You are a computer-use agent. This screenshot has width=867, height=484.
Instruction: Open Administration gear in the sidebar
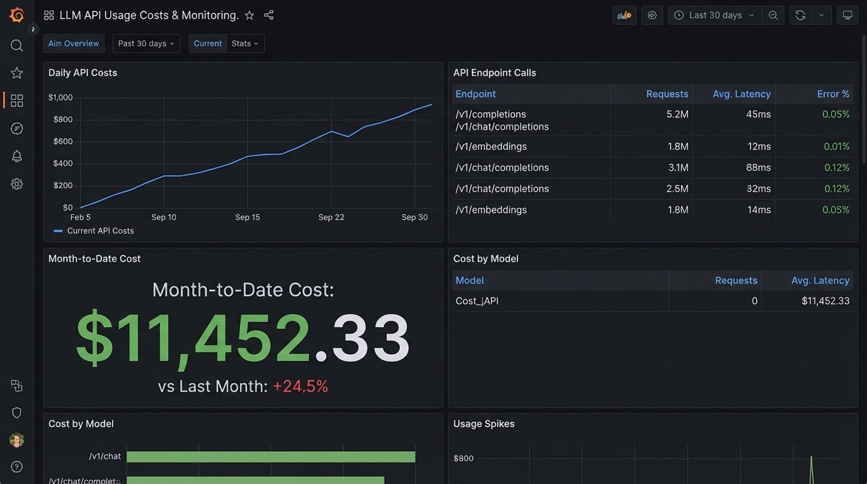coord(17,184)
